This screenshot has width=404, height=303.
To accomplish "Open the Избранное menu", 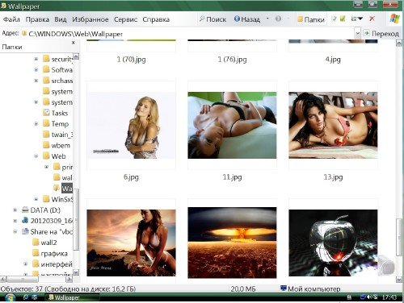I will (x=90, y=19).
